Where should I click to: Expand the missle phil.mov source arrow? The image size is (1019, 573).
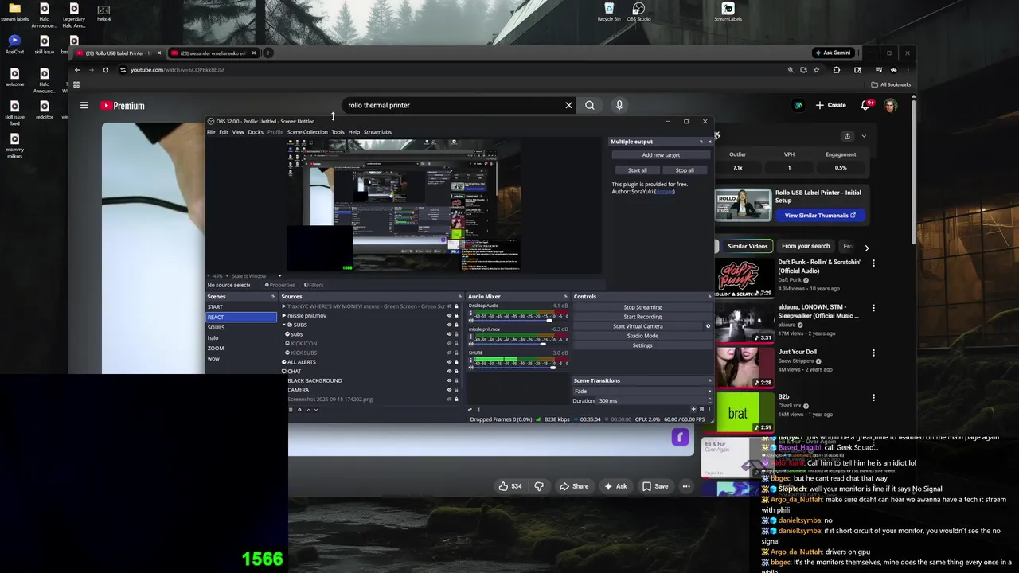[284, 316]
